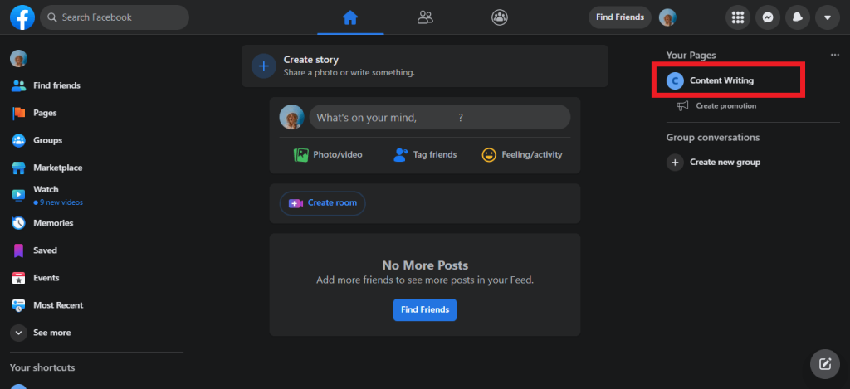Choose Feeling/activity option
850x389 pixels.
point(522,155)
